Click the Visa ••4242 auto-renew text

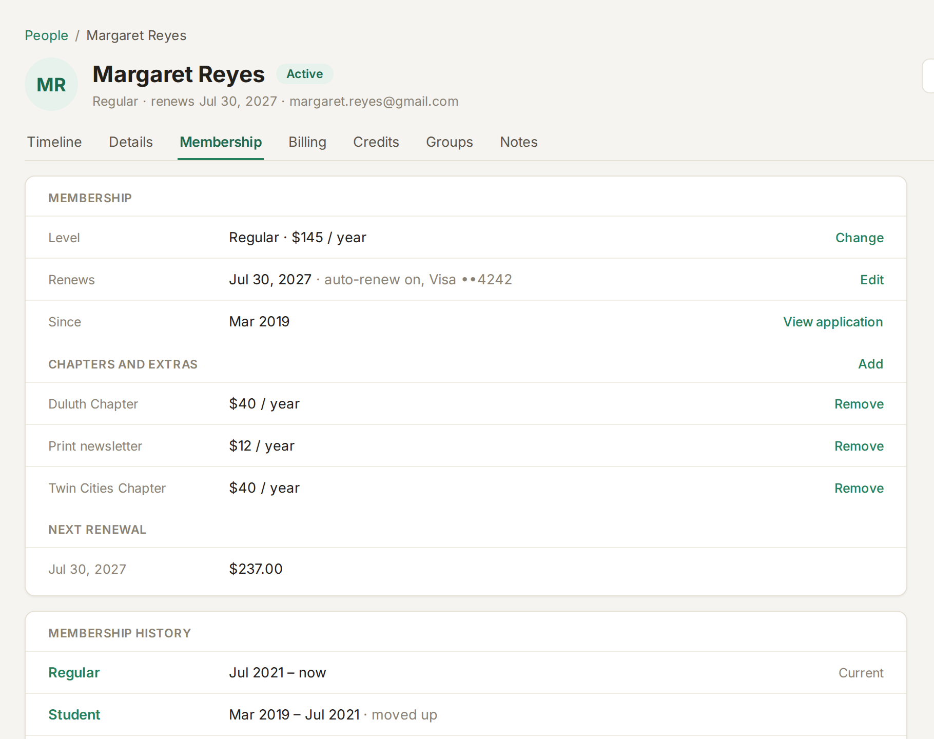coord(418,280)
